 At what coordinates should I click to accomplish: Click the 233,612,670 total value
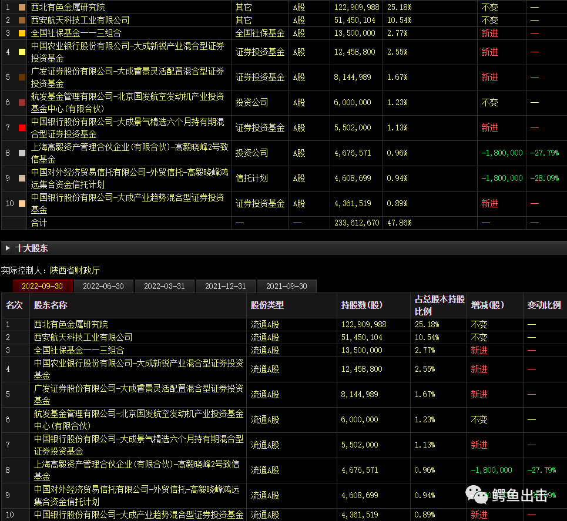(357, 223)
